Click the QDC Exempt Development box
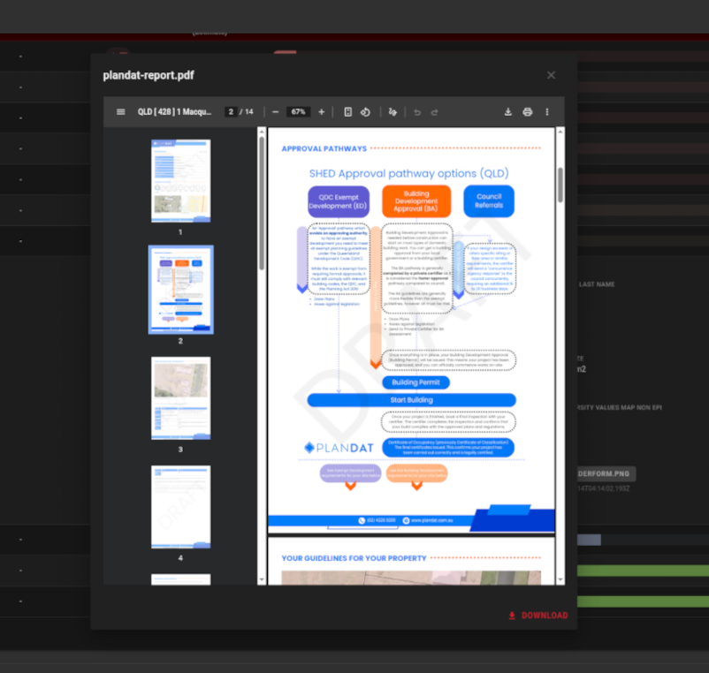The image size is (709, 673). [x=339, y=201]
